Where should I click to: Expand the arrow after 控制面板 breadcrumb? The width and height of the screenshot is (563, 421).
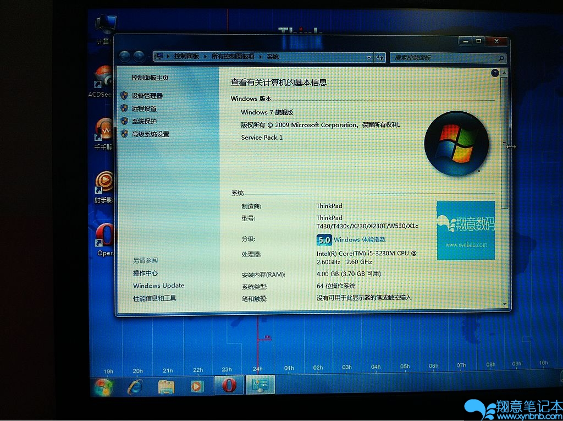[206, 57]
